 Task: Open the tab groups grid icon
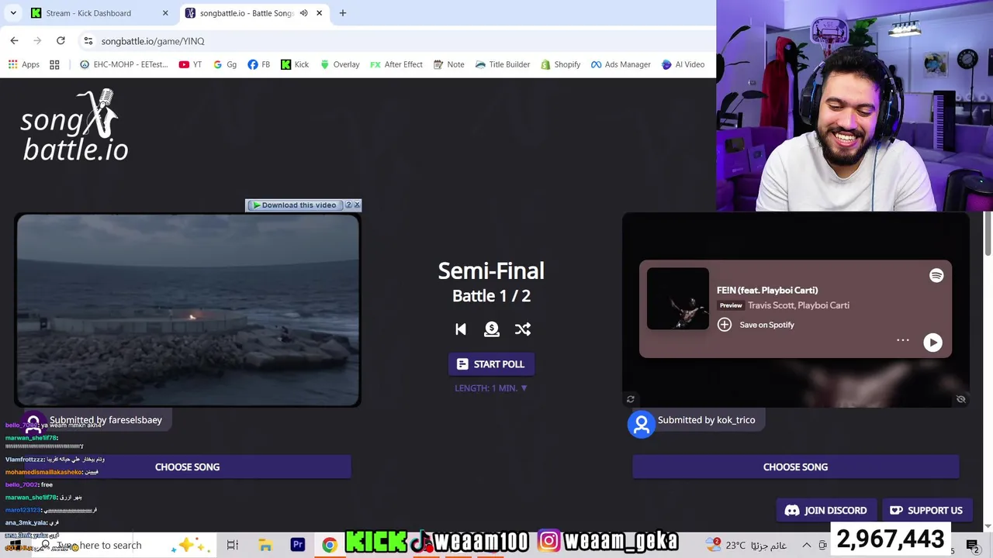point(54,64)
